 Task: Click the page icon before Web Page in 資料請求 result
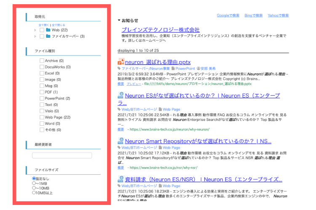[160, 186]
